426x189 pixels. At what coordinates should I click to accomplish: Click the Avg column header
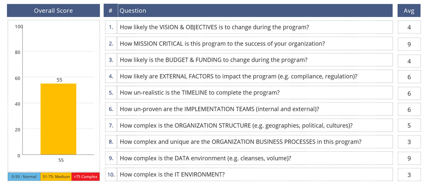click(x=409, y=11)
